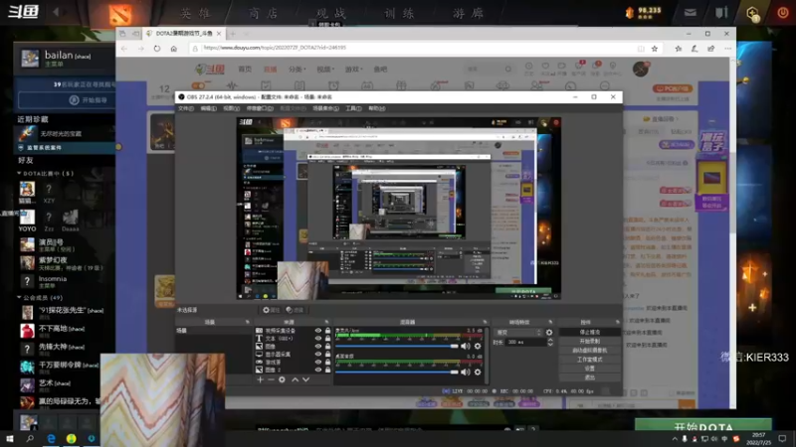
Task: Lock the 图像 2 source
Action: (x=327, y=370)
